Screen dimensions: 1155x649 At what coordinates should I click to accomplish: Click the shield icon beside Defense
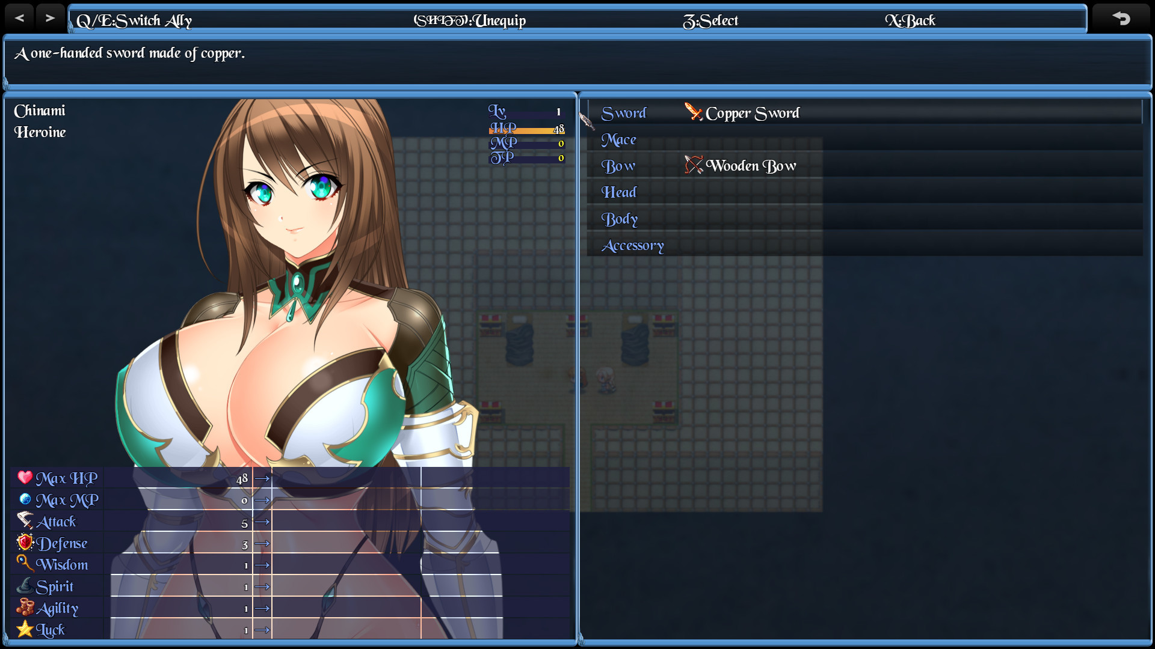(x=25, y=540)
